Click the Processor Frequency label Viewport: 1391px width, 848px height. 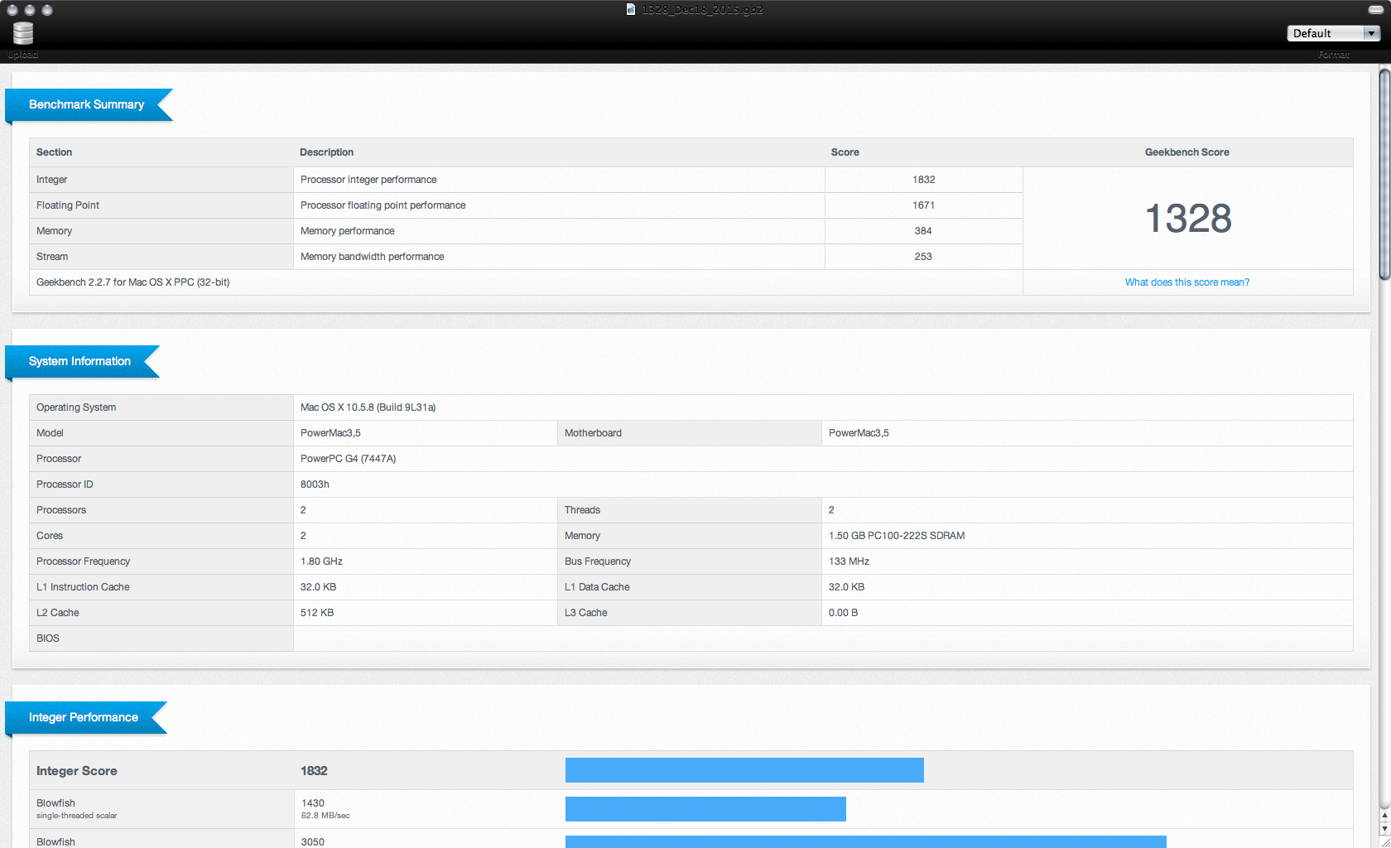pyautogui.click(x=83, y=561)
